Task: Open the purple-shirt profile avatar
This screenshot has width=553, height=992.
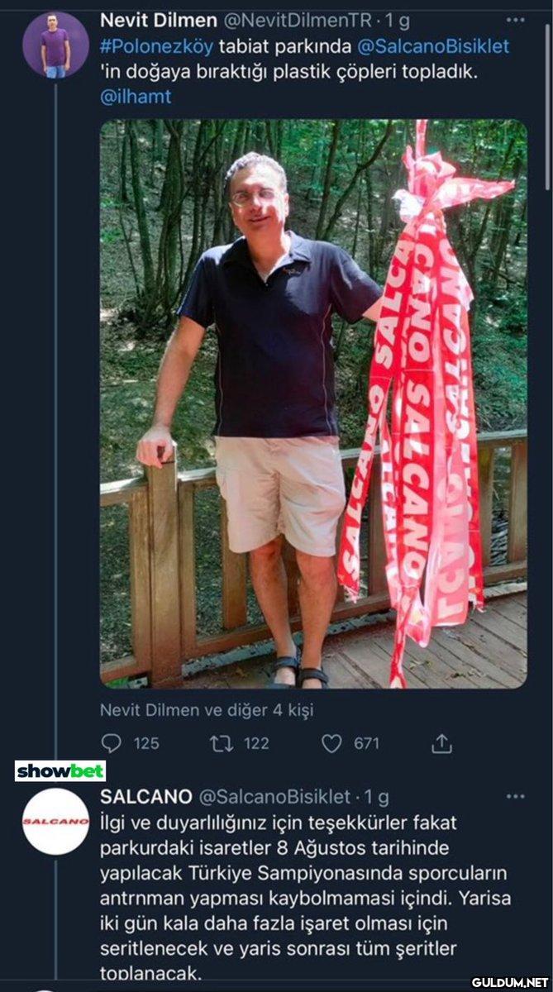Action: click(x=55, y=45)
